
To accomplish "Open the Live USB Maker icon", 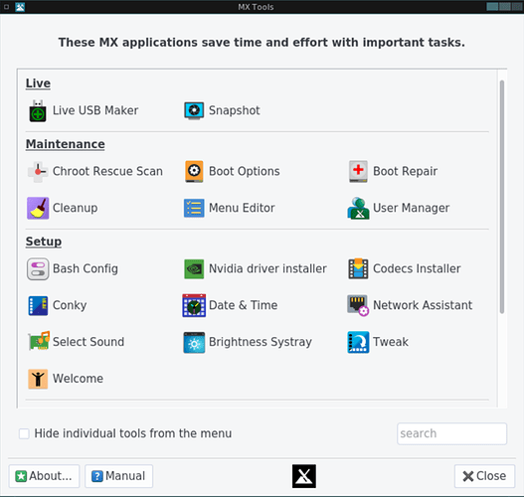I will coord(38,111).
